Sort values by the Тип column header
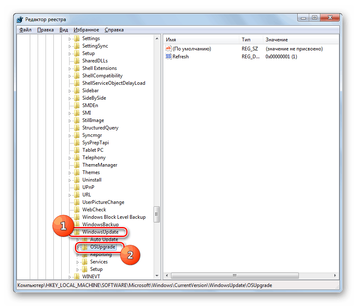 tap(251, 39)
